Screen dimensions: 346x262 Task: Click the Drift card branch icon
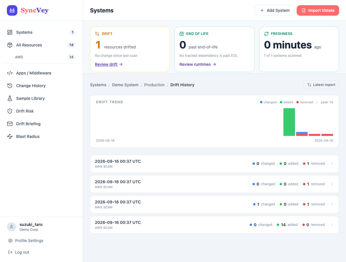coord(97,34)
